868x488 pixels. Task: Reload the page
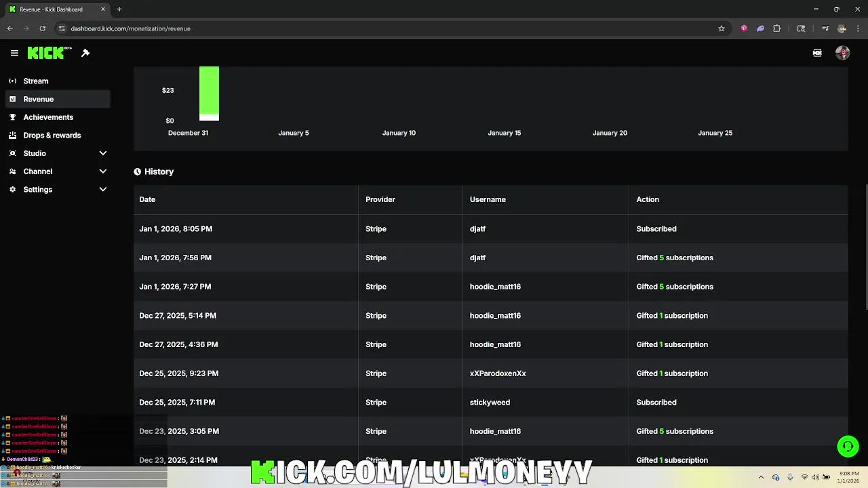pyautogui.click(x=42, y=28)
